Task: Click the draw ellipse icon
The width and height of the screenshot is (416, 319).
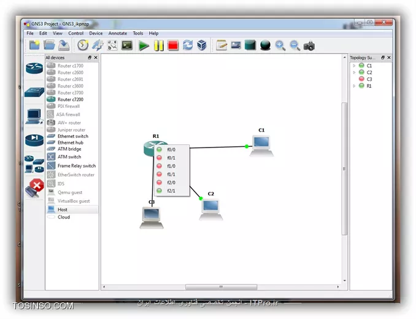Action: [265, 45]
